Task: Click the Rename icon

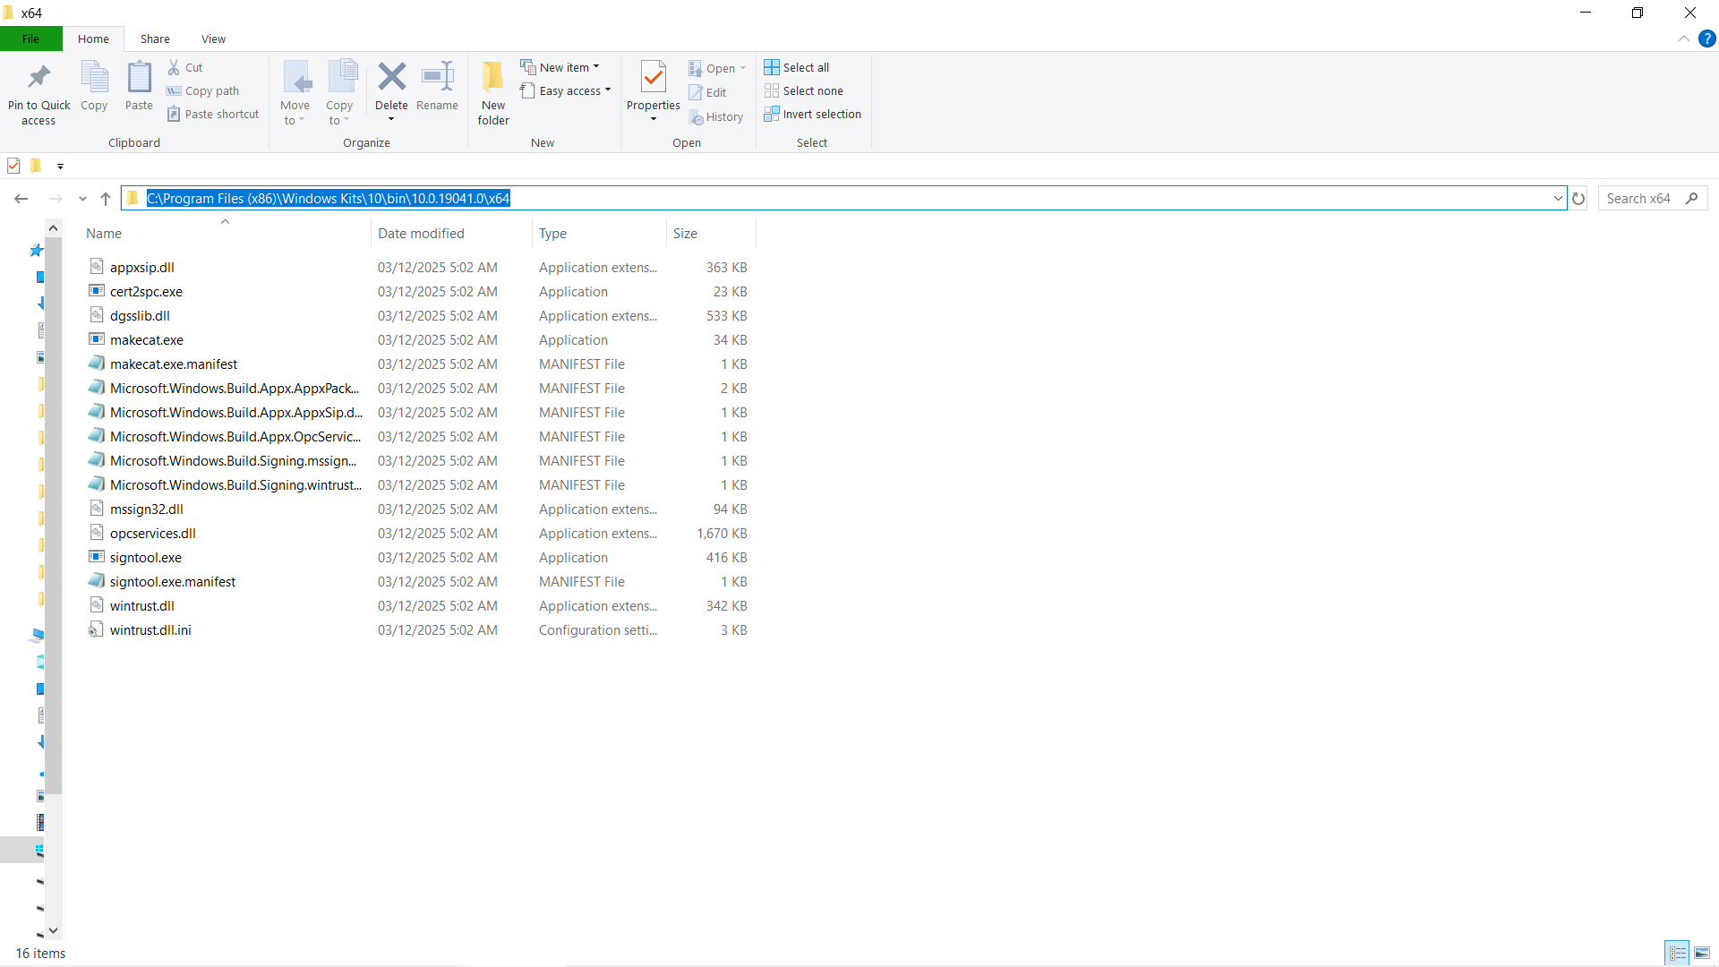Action: pyautogui.click(x=437, y=90)
